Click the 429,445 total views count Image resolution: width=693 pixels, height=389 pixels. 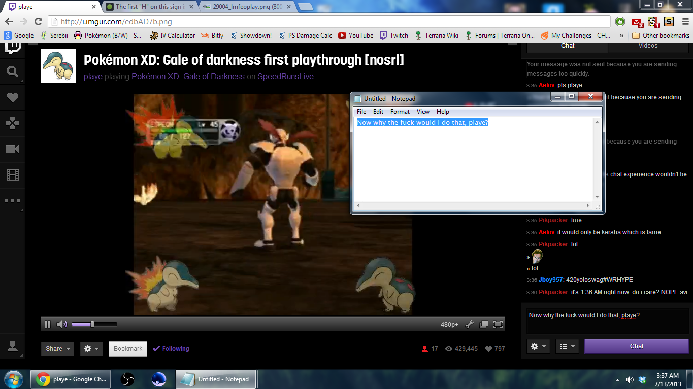pos(461,349)
